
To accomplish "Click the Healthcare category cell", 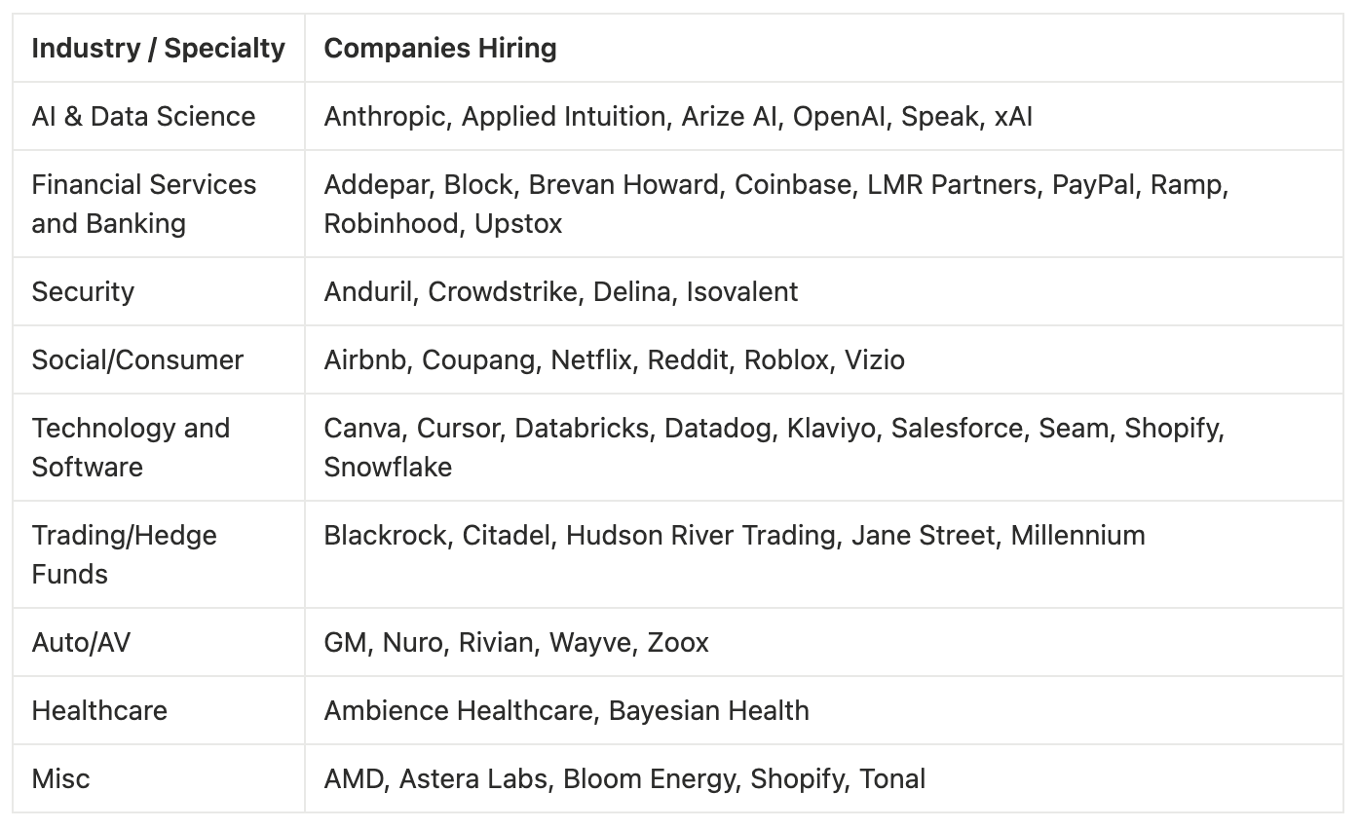I will [x=99, y=711].
